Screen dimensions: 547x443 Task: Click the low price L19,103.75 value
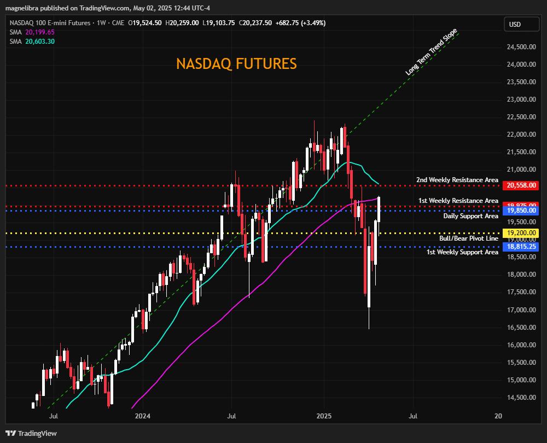click(x=219, y=23)
